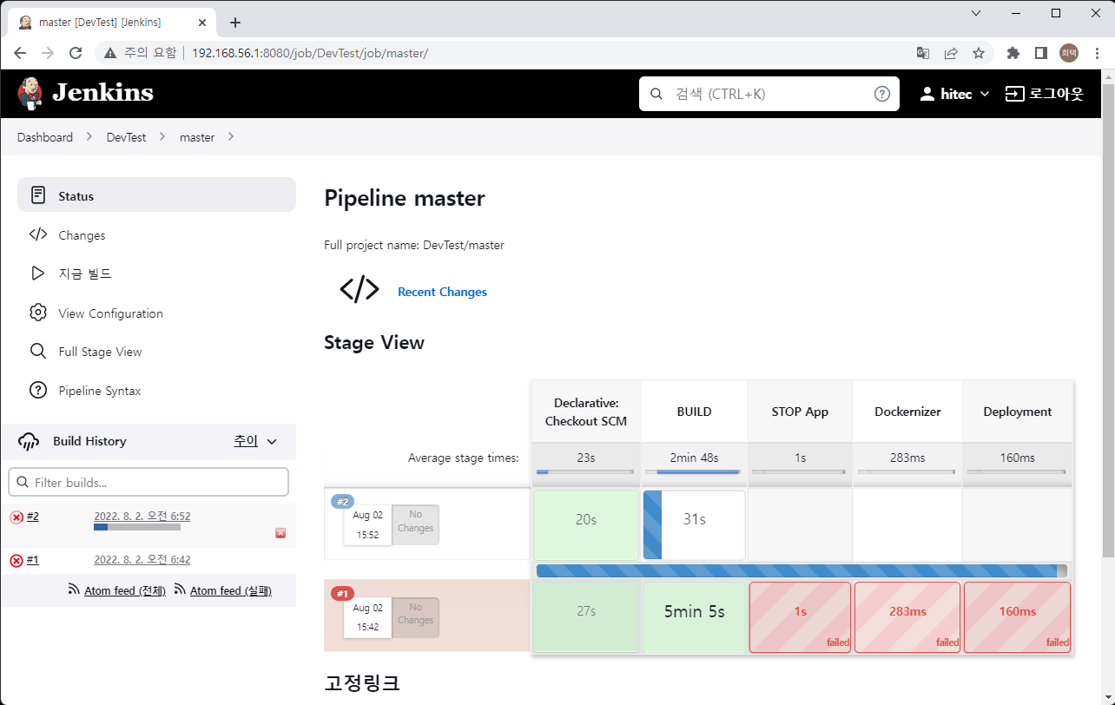Click the 검색 (CTRL+K) search field
The width and height of the screenshot is (1115, 705).
pyautogui.click(x=769, y=94)
